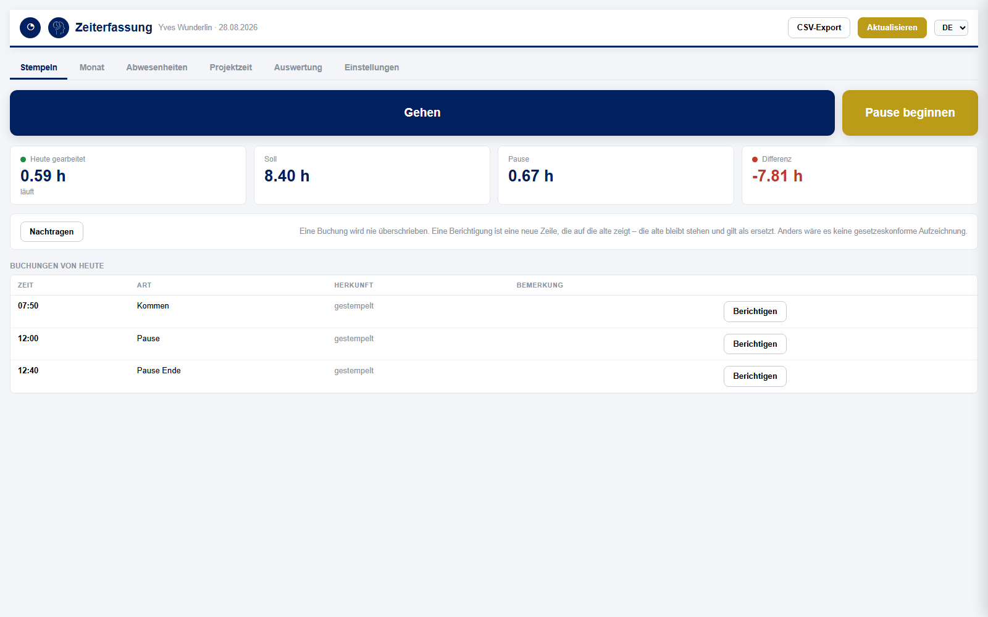Click the CSV-Export button
988x617 pixels.
(x=819, y=28)
